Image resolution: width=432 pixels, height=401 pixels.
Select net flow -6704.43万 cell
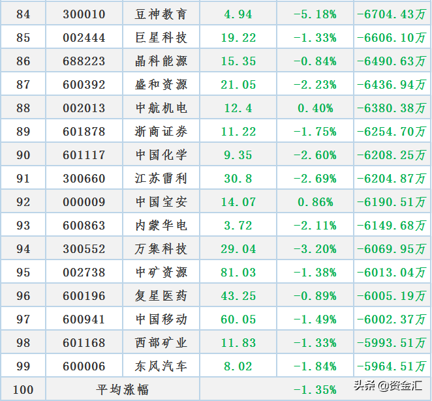click(x=392, y=14)
